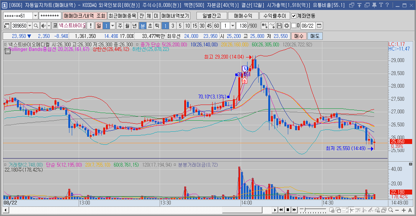416x216 pixels.
Task: Expand the custom minute interval dropdown
Action: pyautogui.click(x=233, y=26)
